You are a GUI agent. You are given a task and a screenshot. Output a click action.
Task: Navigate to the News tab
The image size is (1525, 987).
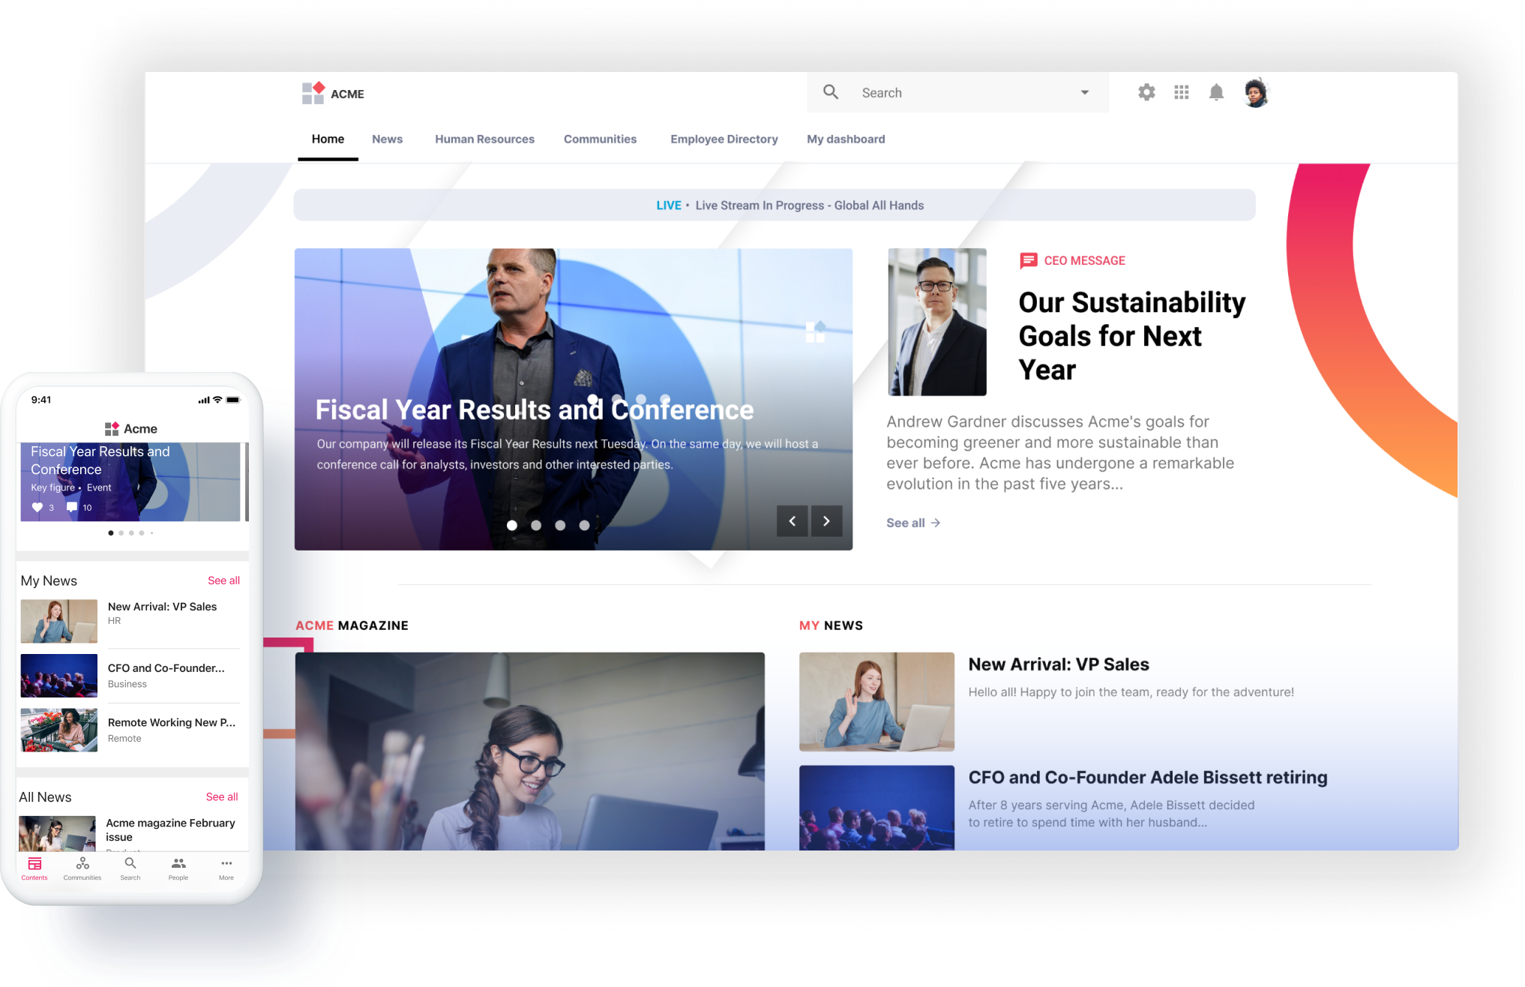387,139
